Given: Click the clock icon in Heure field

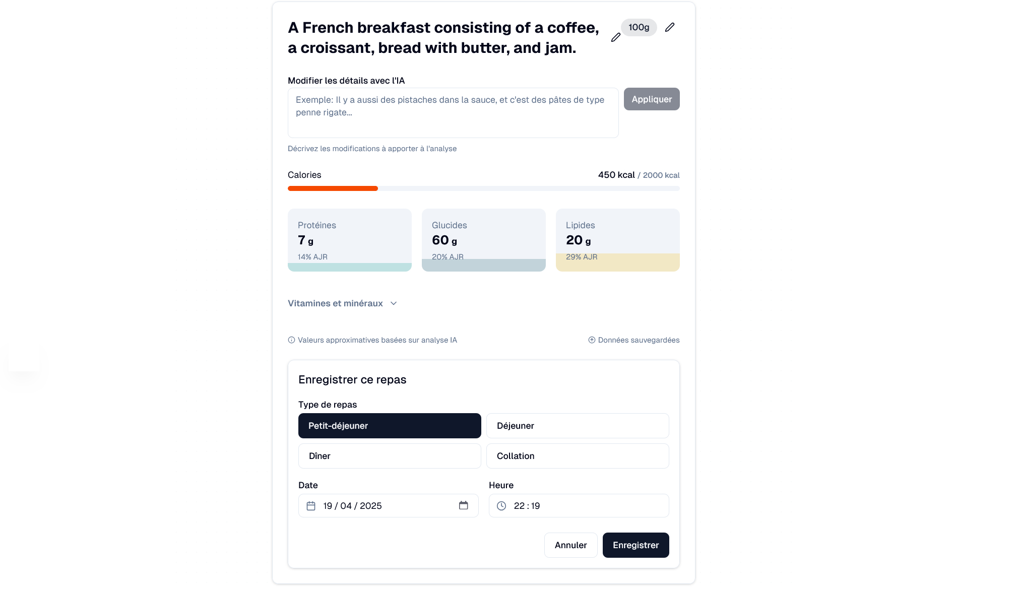Looking at the screenshot, I should 501,506.
